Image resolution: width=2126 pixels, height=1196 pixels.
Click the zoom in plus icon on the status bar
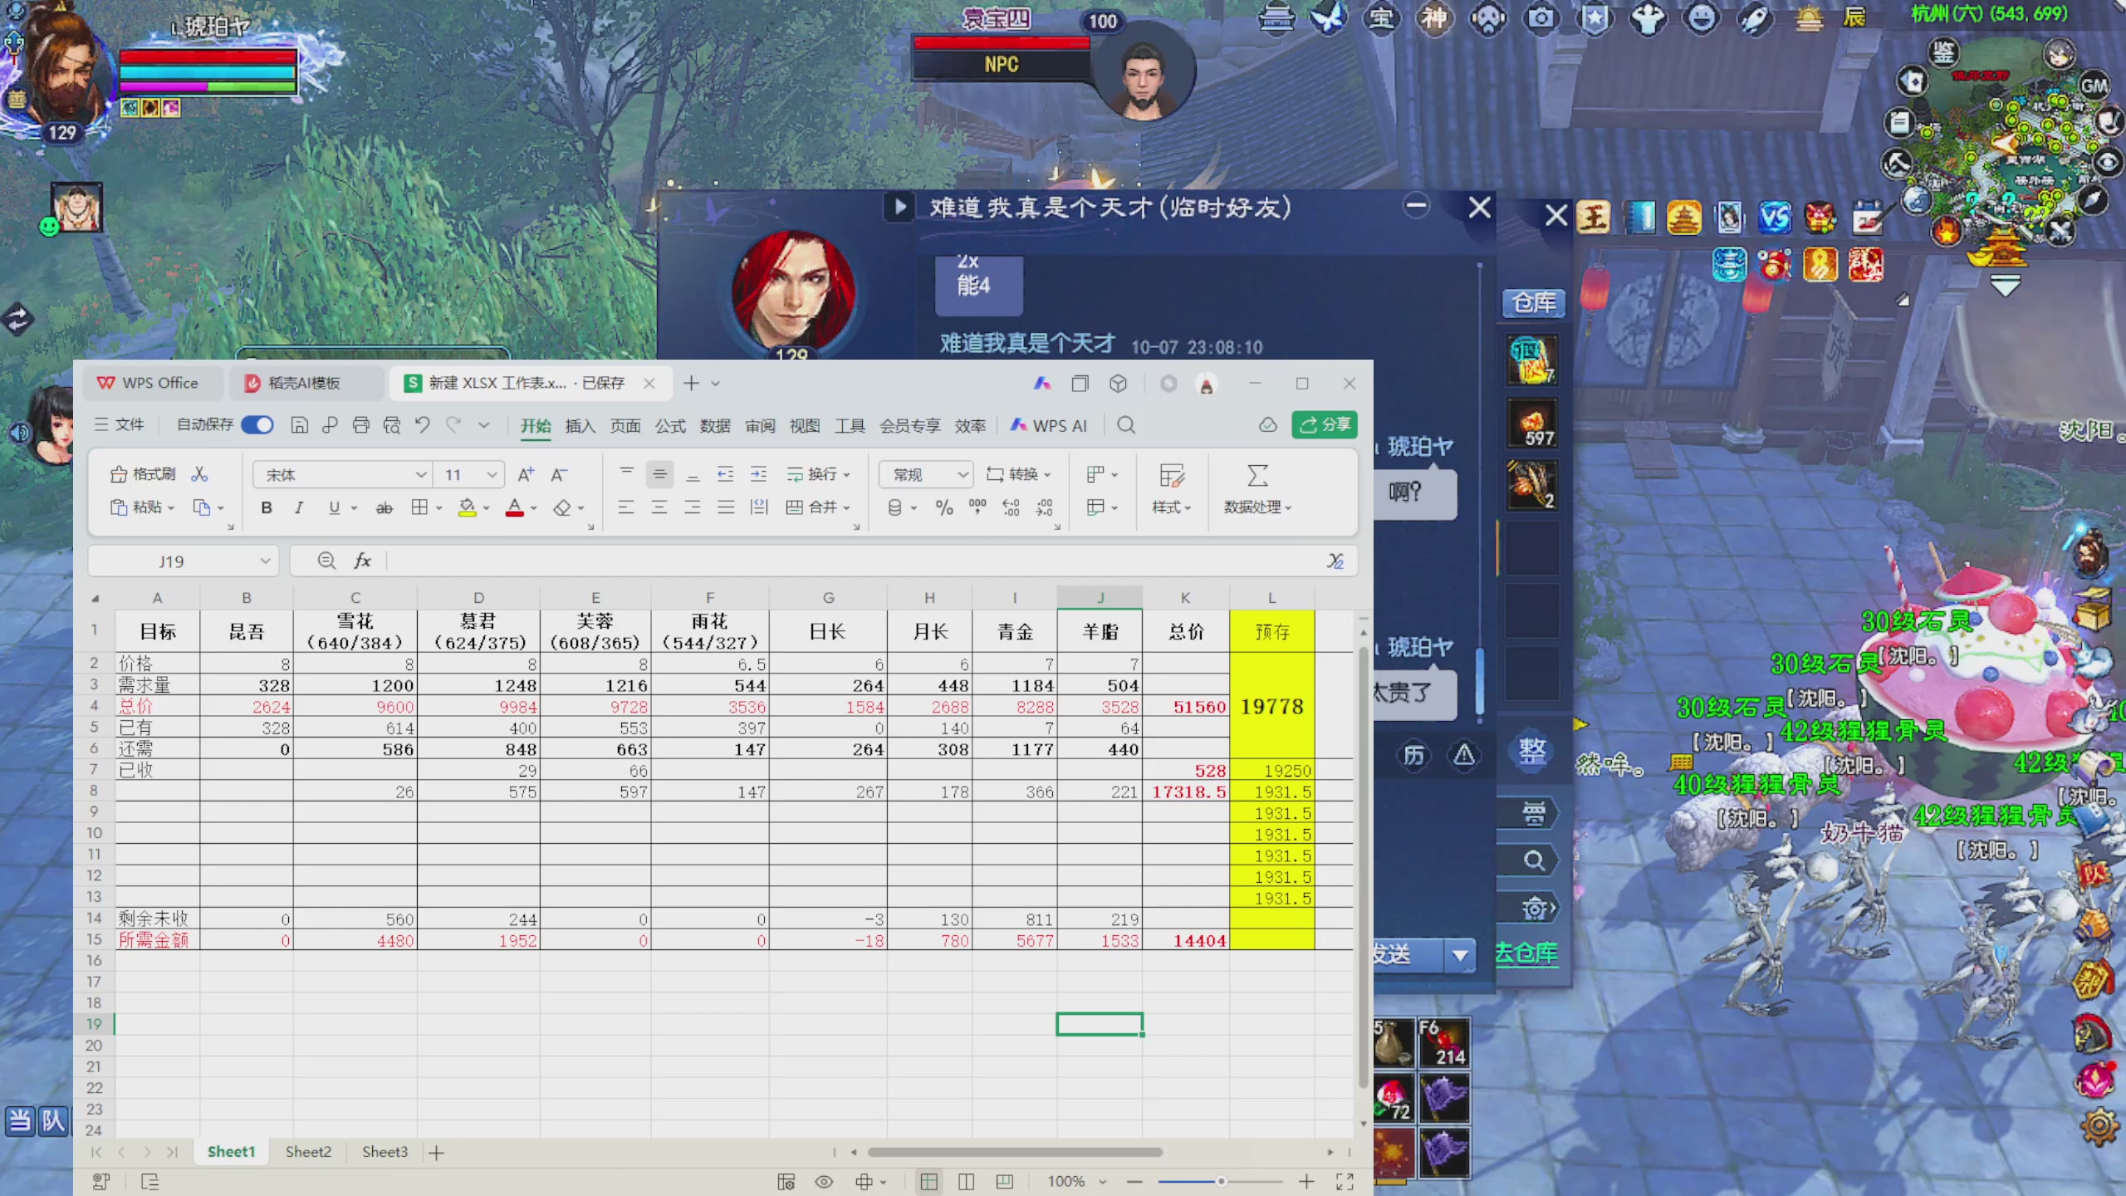click(x=1306, y=1181)
